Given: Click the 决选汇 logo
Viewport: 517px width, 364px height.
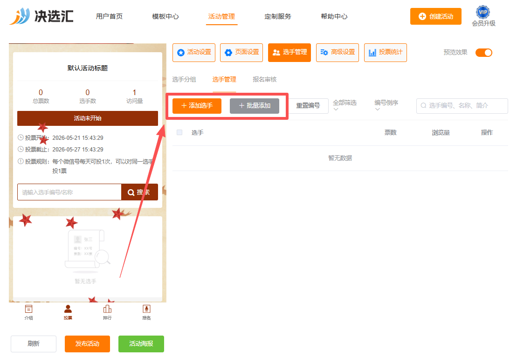Looking at the screenshot, I should (x=41, y=16).
